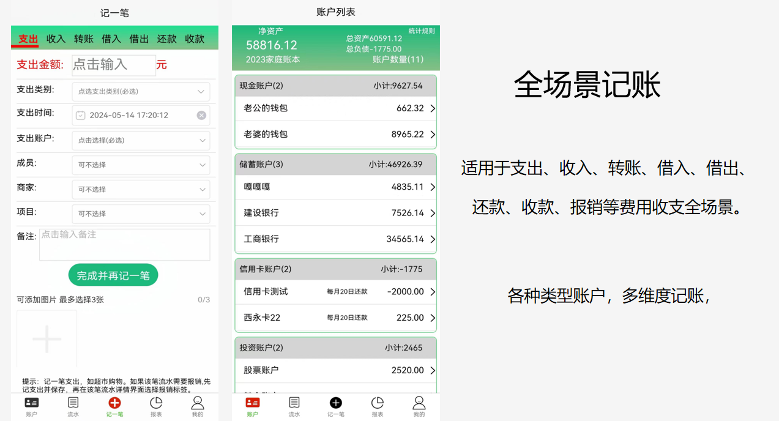Viewport: 779px width, 421px height.
Task: Open the 支出类别 dropdown
Action: tap(141, 92)
